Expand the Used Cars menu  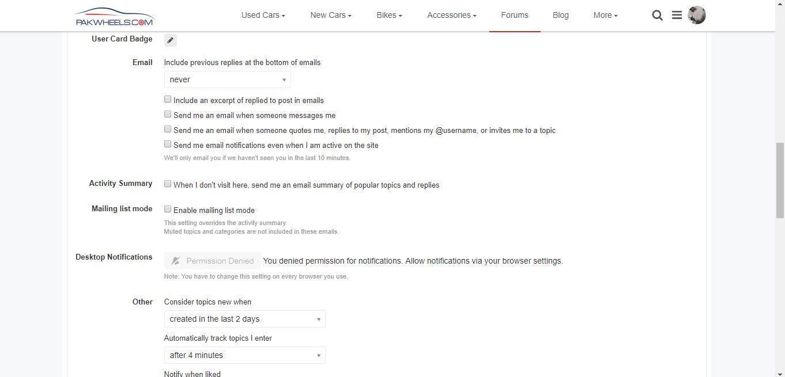263,15
